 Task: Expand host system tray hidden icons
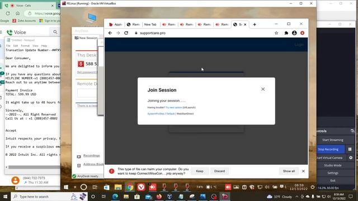pyautogui.click(x=297, y=197)
